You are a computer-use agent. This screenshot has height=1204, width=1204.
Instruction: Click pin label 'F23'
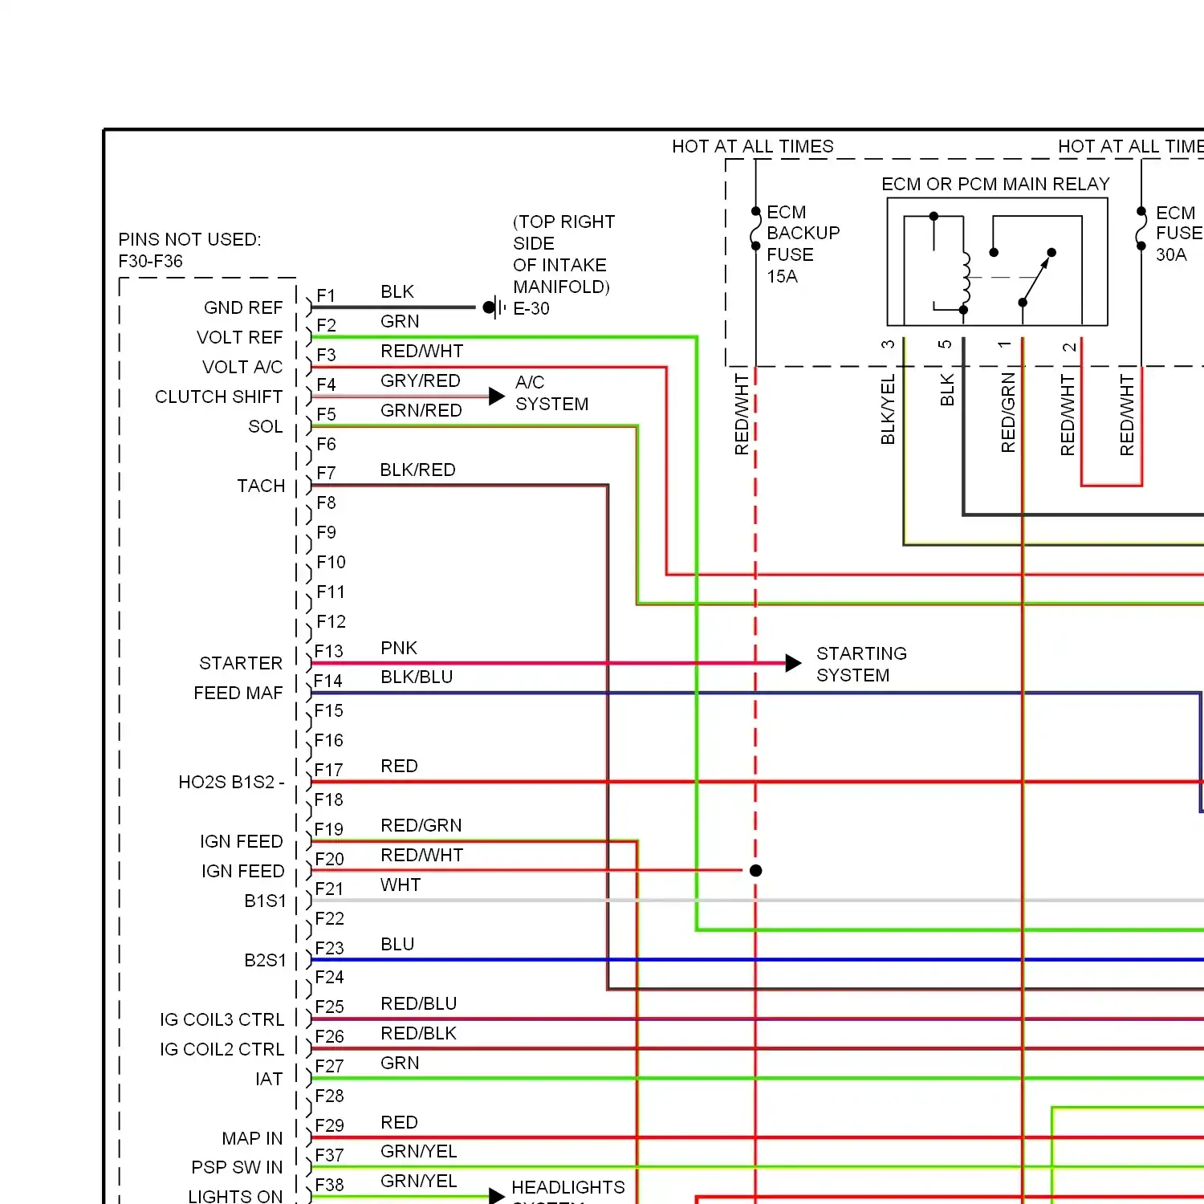(329, 948)
